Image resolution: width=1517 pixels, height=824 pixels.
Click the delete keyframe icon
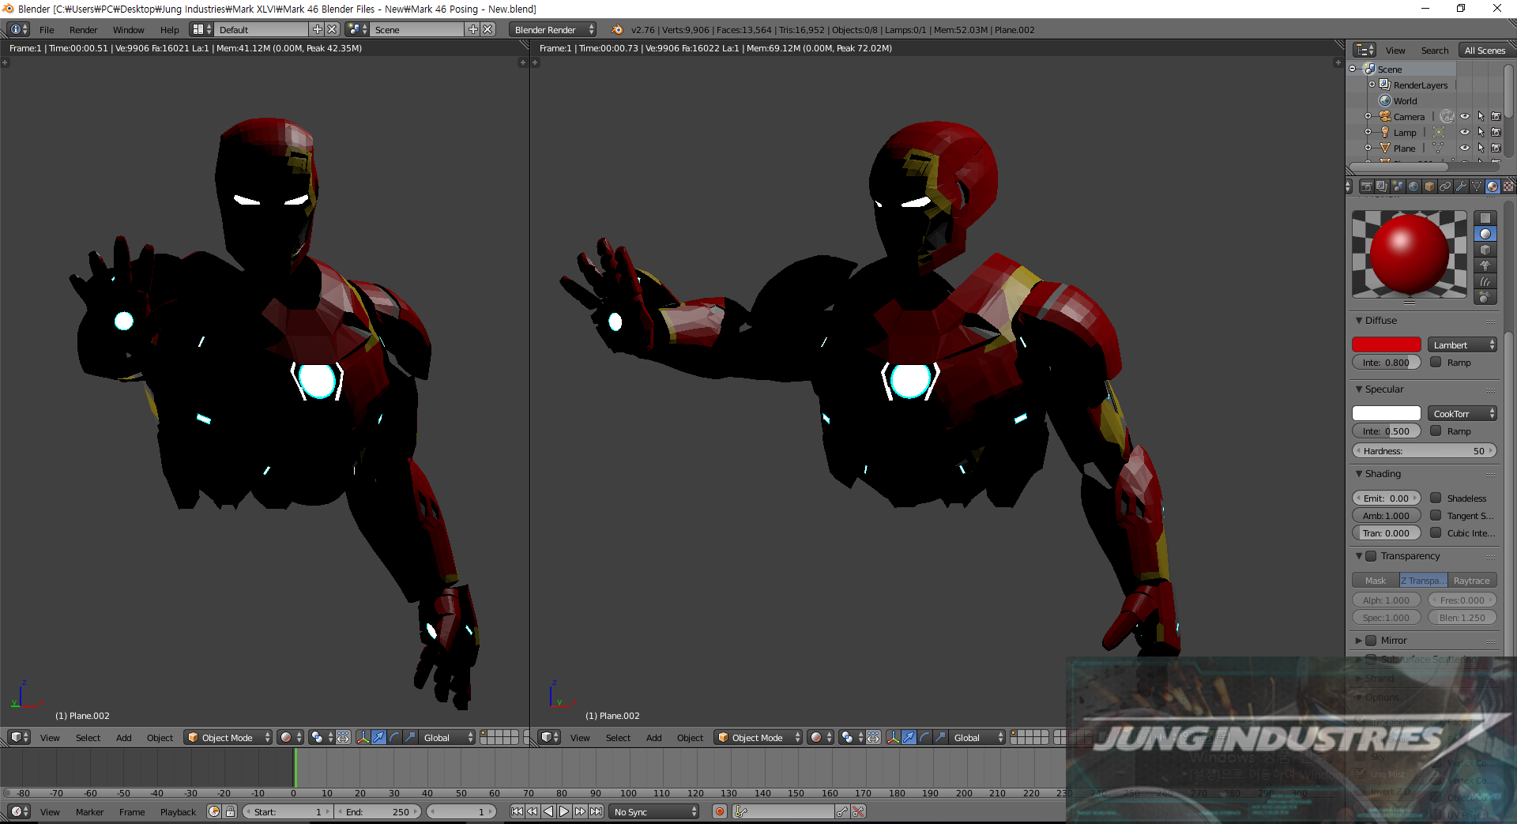click(859, 811)
